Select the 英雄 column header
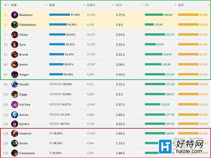This screenshot has width=211, height=158. pyautogui.click(x=14, y=5)
